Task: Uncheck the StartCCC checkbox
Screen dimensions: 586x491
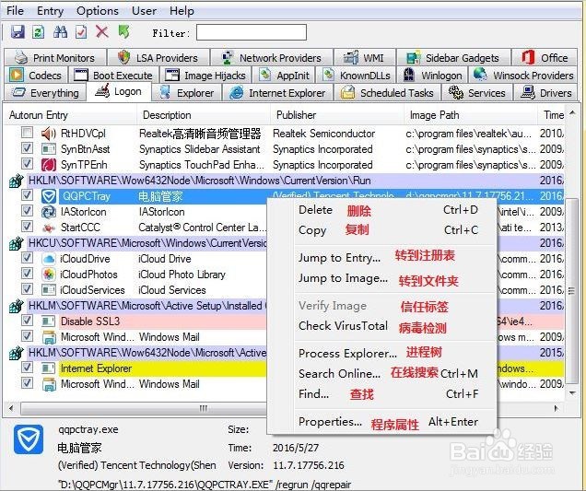Action: point(27,226)
